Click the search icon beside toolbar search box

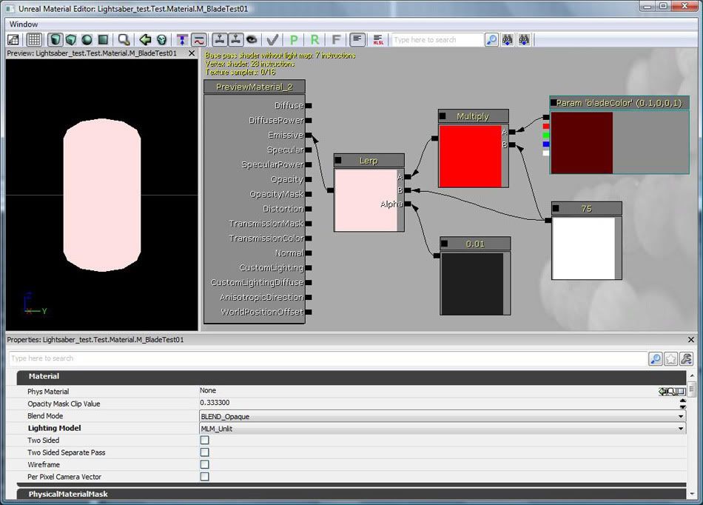pyautogui.click(x=492, y=40)
